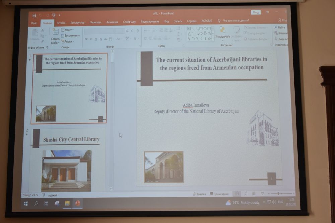Select the right arrow shape in gallery
The width and height of the screenshot is (335, 223).
tap(201, 33)
